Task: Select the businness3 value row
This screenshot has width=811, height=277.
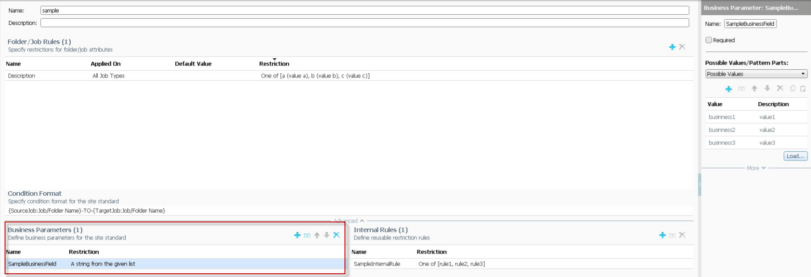Action: (756, 143)
